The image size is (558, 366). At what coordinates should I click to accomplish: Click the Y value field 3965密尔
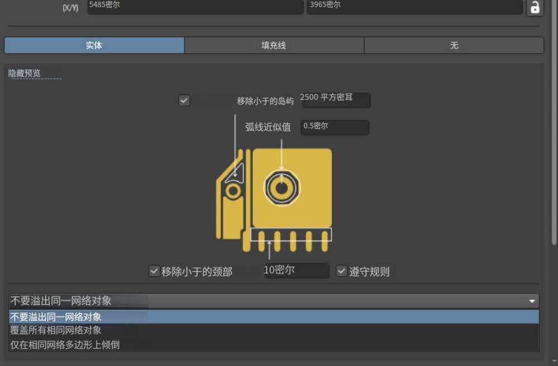(415, 6)
